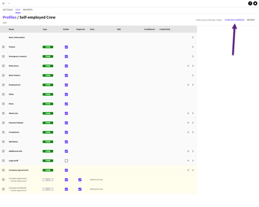
Task: Toggle Required checkbox for Company Agreement field
Action: point(80,180)
